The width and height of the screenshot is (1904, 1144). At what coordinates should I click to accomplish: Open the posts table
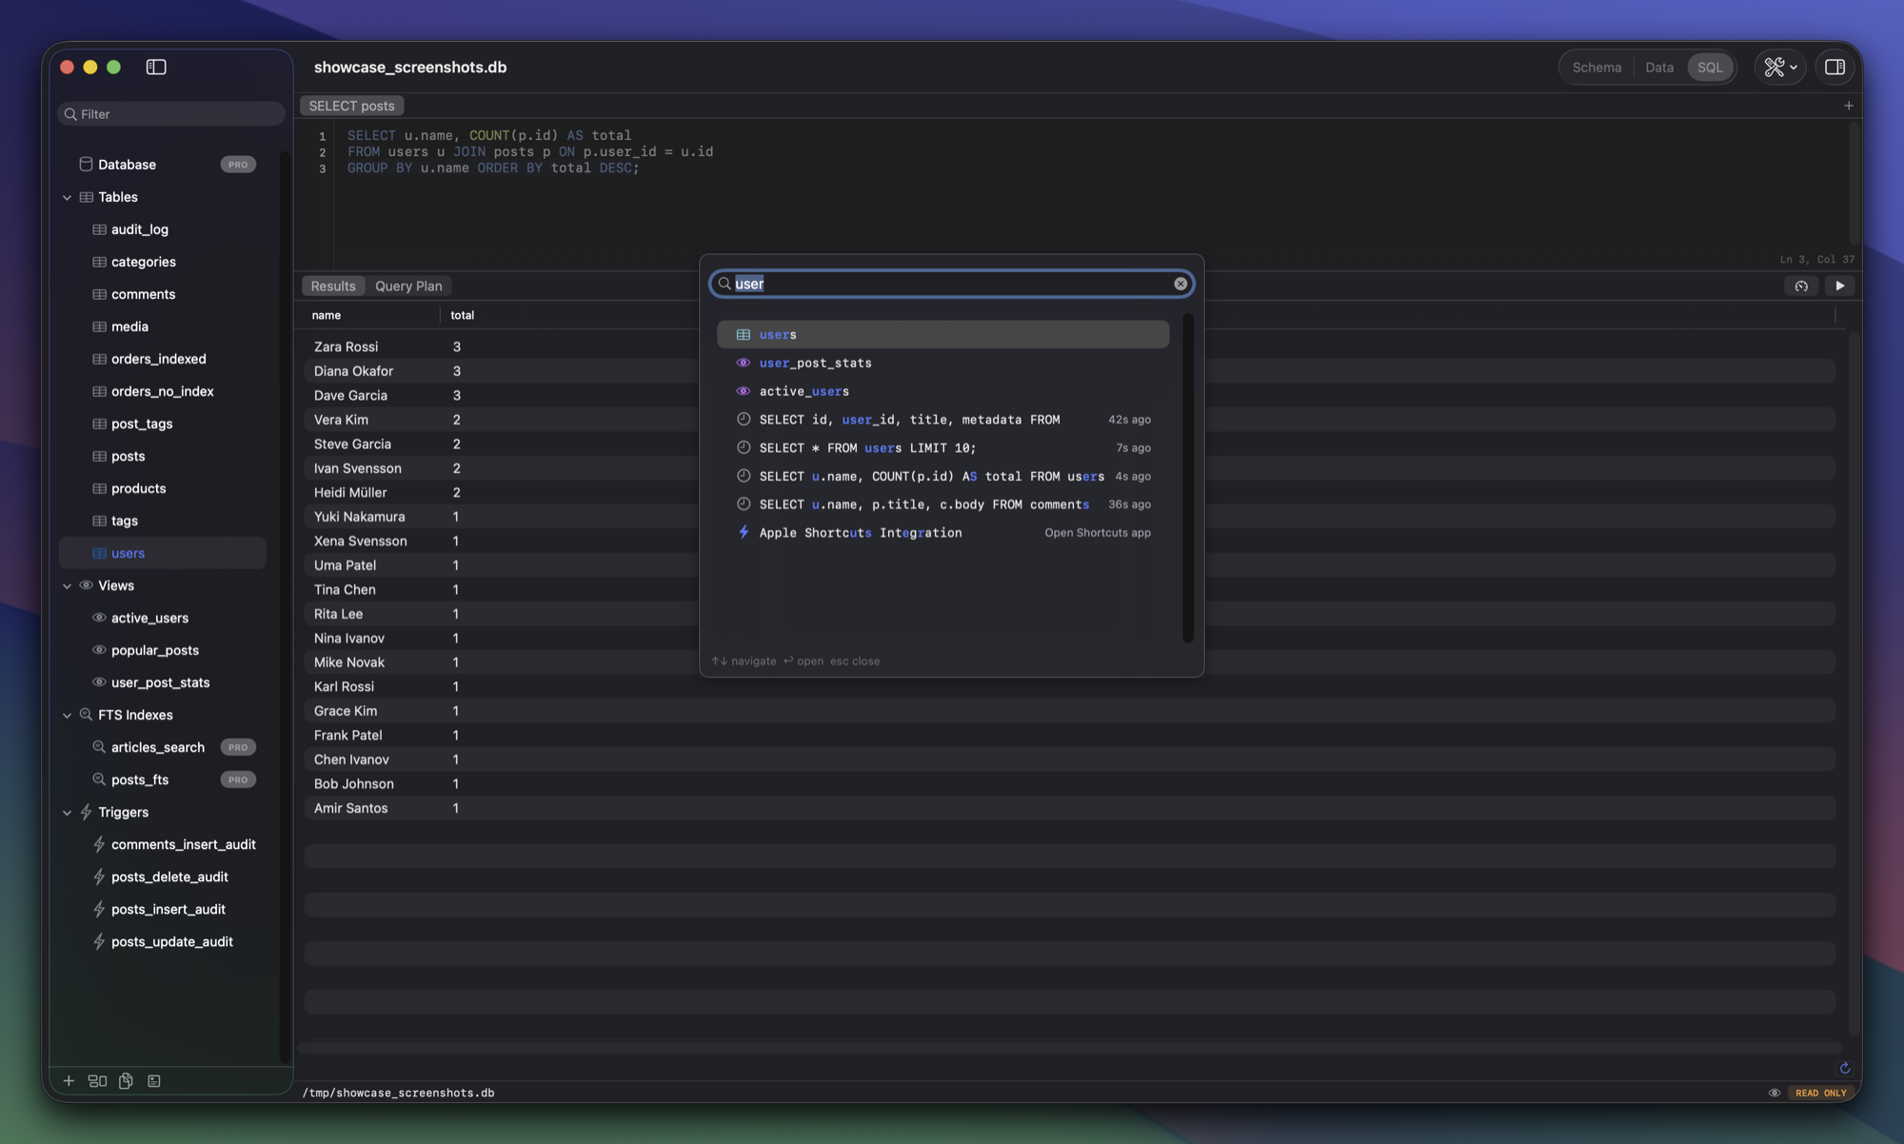[x=163, y=456]
